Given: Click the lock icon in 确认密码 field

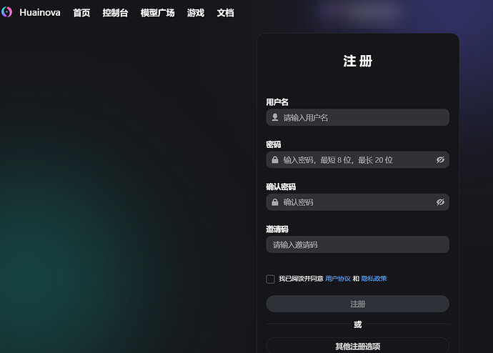Looking at the screenshot, I should coord(275,202).
